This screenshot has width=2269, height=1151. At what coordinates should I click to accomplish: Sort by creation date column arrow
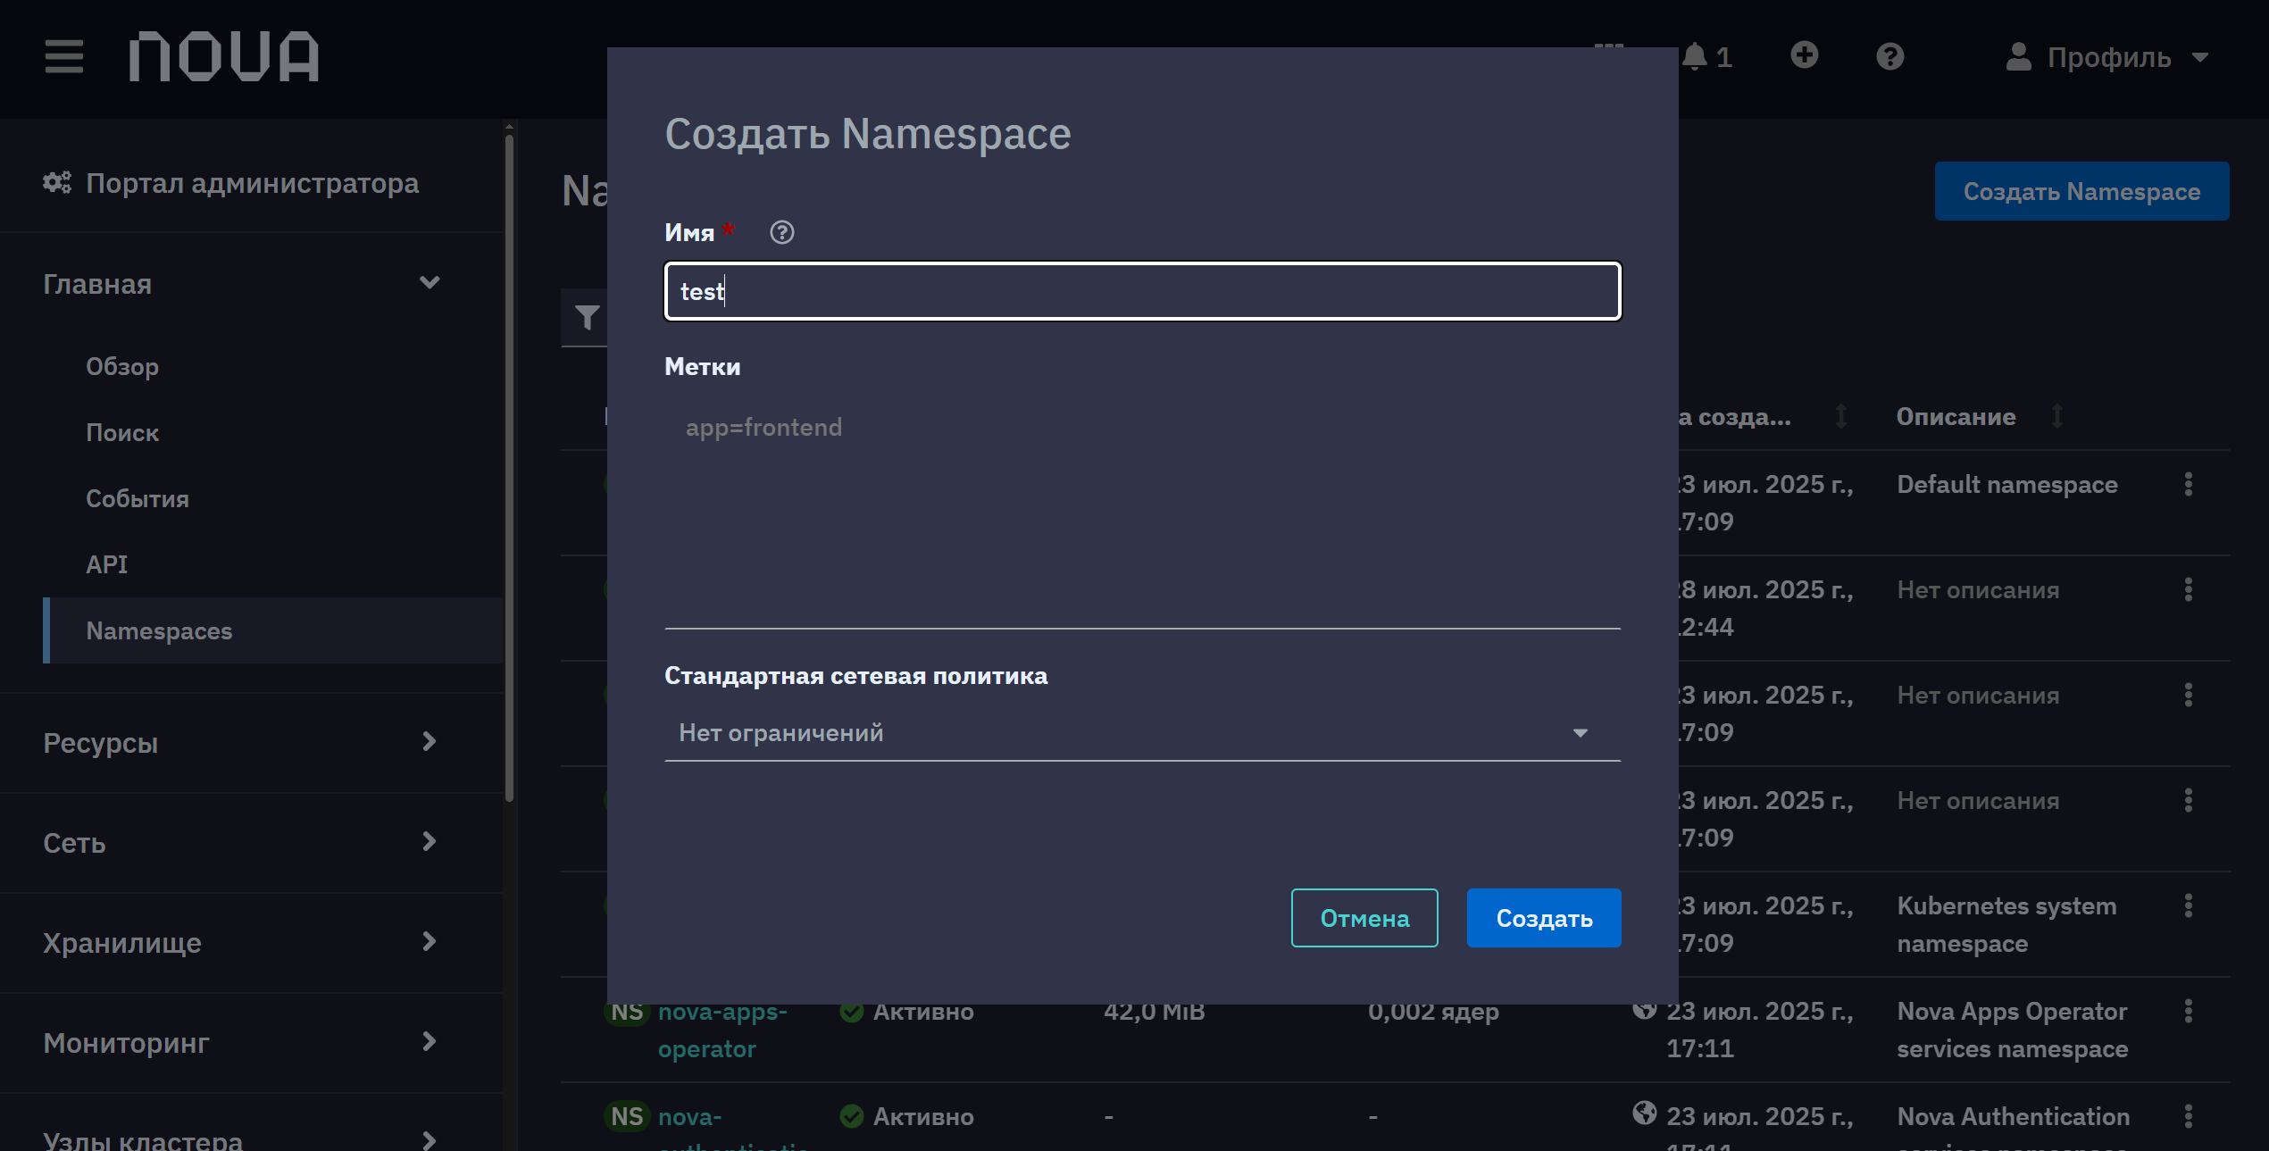(1840, 417)
